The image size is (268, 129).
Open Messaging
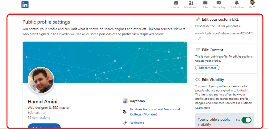(219, 5)
